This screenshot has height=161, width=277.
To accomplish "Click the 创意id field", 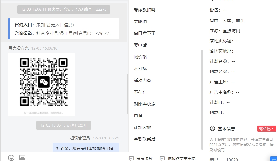I will click(220, 113).
